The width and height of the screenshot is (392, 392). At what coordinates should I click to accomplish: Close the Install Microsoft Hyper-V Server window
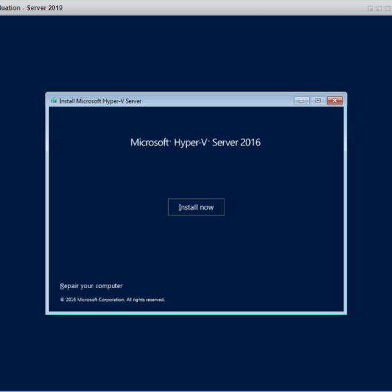coord(335,101)
